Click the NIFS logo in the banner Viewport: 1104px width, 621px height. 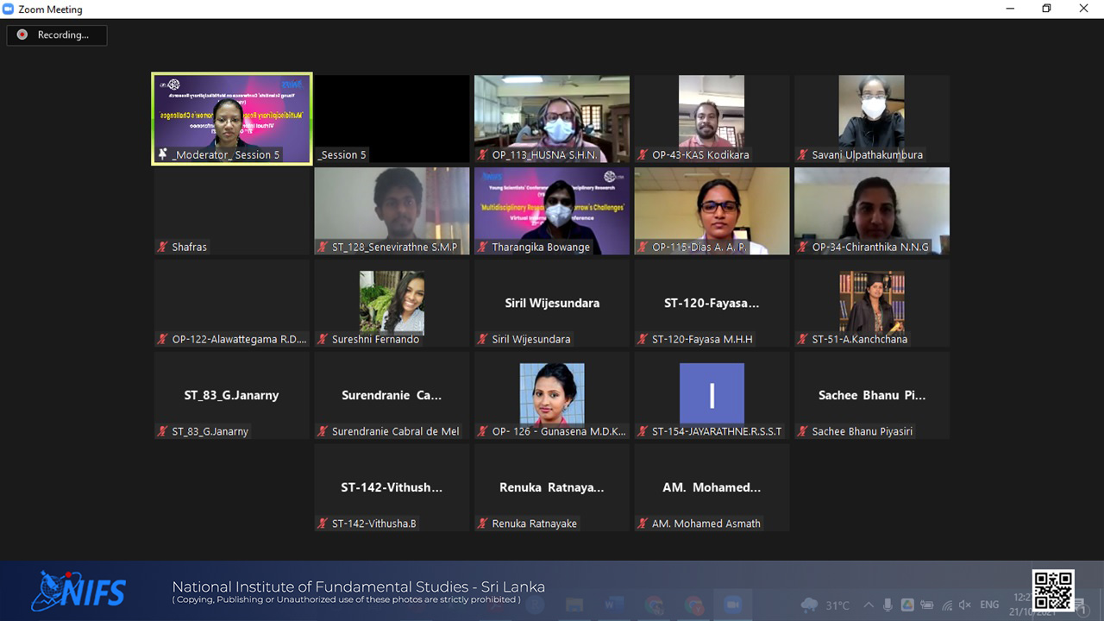point(79,591)
